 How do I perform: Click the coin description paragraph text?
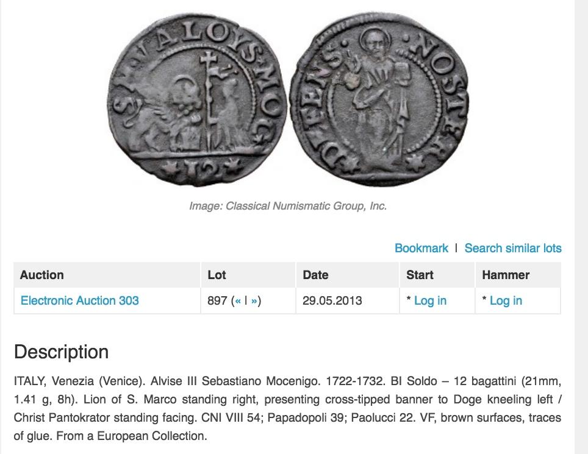tap(287, 408)
